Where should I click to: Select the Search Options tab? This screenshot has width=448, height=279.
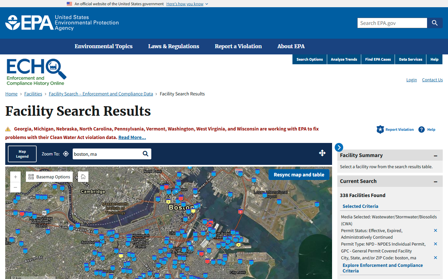[x=310, y=59]
